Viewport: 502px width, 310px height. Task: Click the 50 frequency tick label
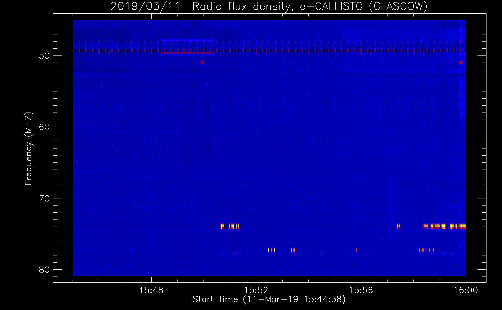[44, 56]
